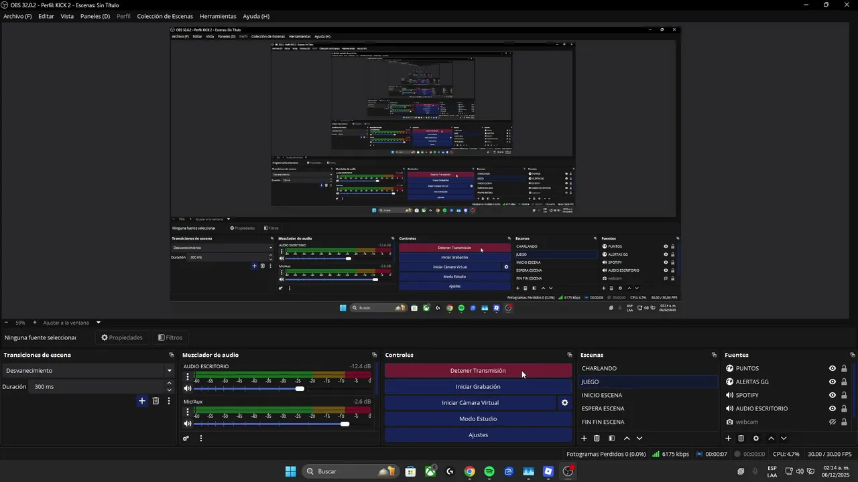Move selected source down
This screenshot has width=858, height=482.
click(784, 438)
